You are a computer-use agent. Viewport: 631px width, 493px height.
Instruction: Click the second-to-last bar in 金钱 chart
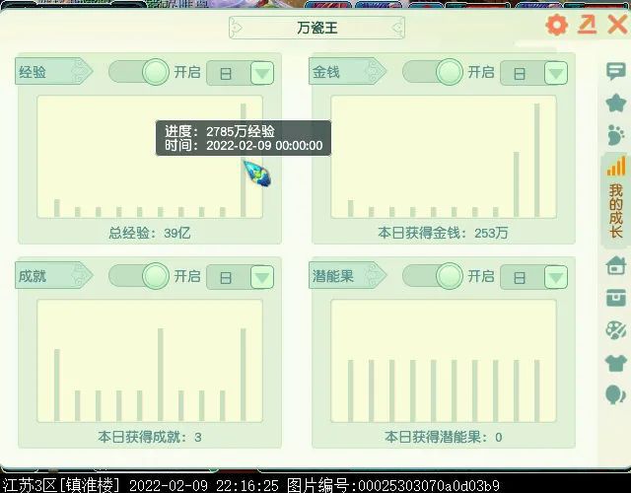click(517, 184)
